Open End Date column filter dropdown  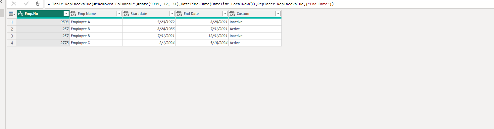pyautogui.click(x=225, y=14)
